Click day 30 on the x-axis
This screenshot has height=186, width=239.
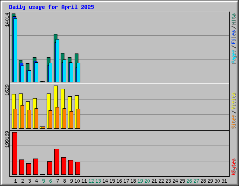point(217,181)
